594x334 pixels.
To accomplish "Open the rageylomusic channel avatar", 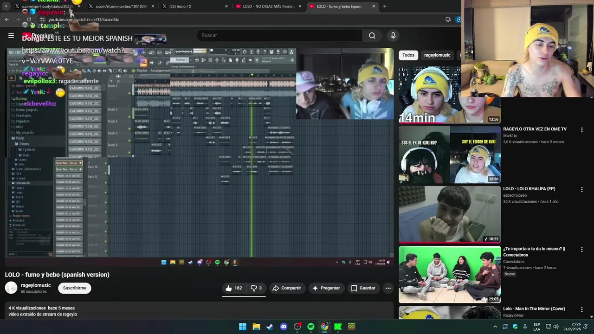I will coord(11,288).
